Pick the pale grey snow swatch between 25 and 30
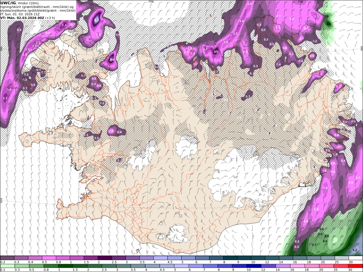The image size is (363, 272). pyautogui.click(x=342, y=258)
